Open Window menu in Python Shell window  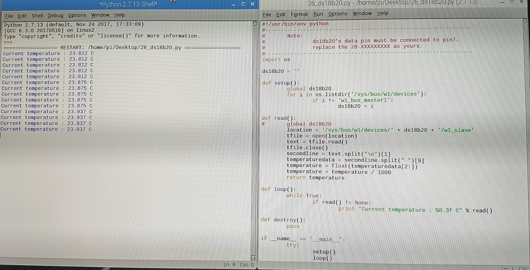[100, 15]
